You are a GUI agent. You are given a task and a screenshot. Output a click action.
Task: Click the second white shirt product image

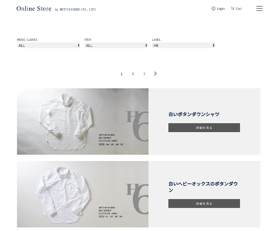click(83, 194)
